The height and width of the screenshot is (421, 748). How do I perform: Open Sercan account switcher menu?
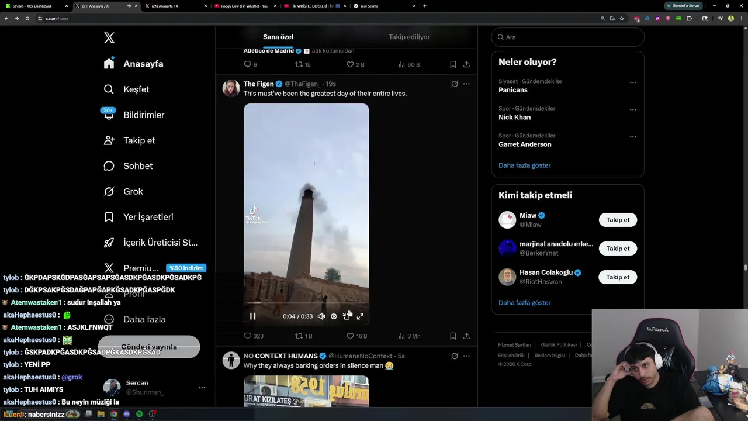tap(202, 388)
